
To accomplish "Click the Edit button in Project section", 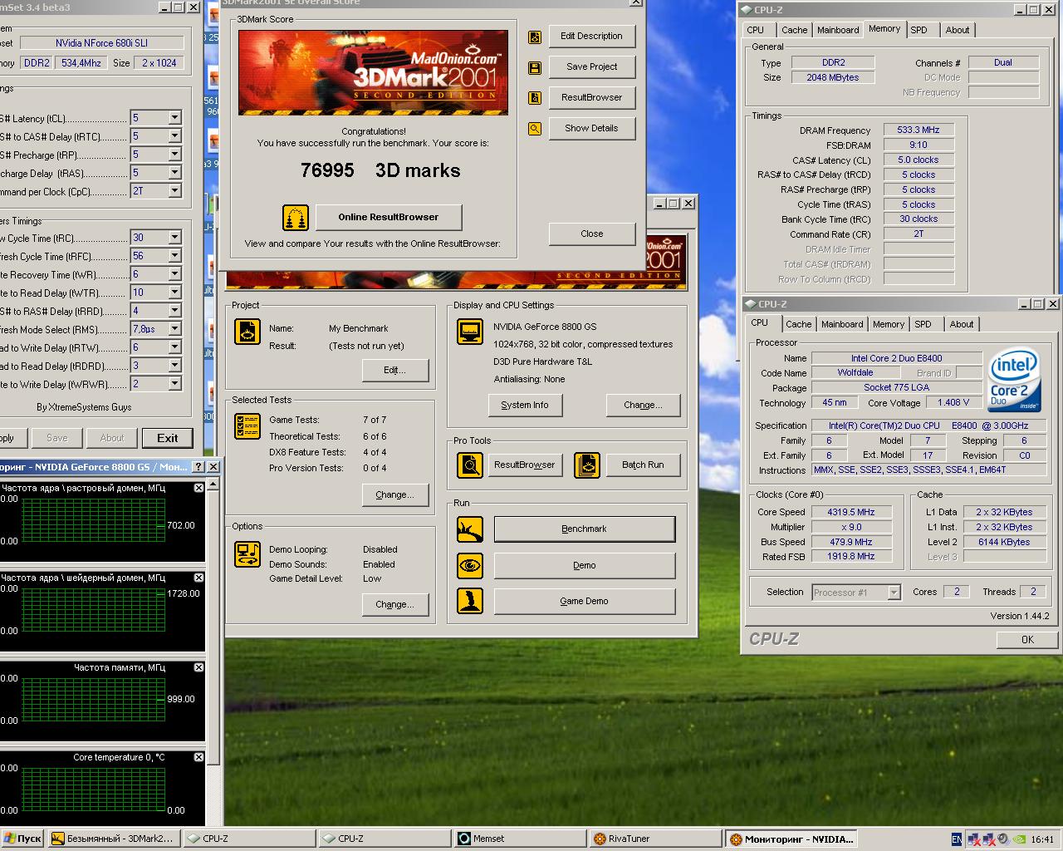I will pyautogui.click(x=395, y=370).
